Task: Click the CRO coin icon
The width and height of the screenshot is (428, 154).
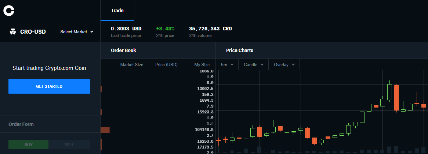Action: [13, 32]
